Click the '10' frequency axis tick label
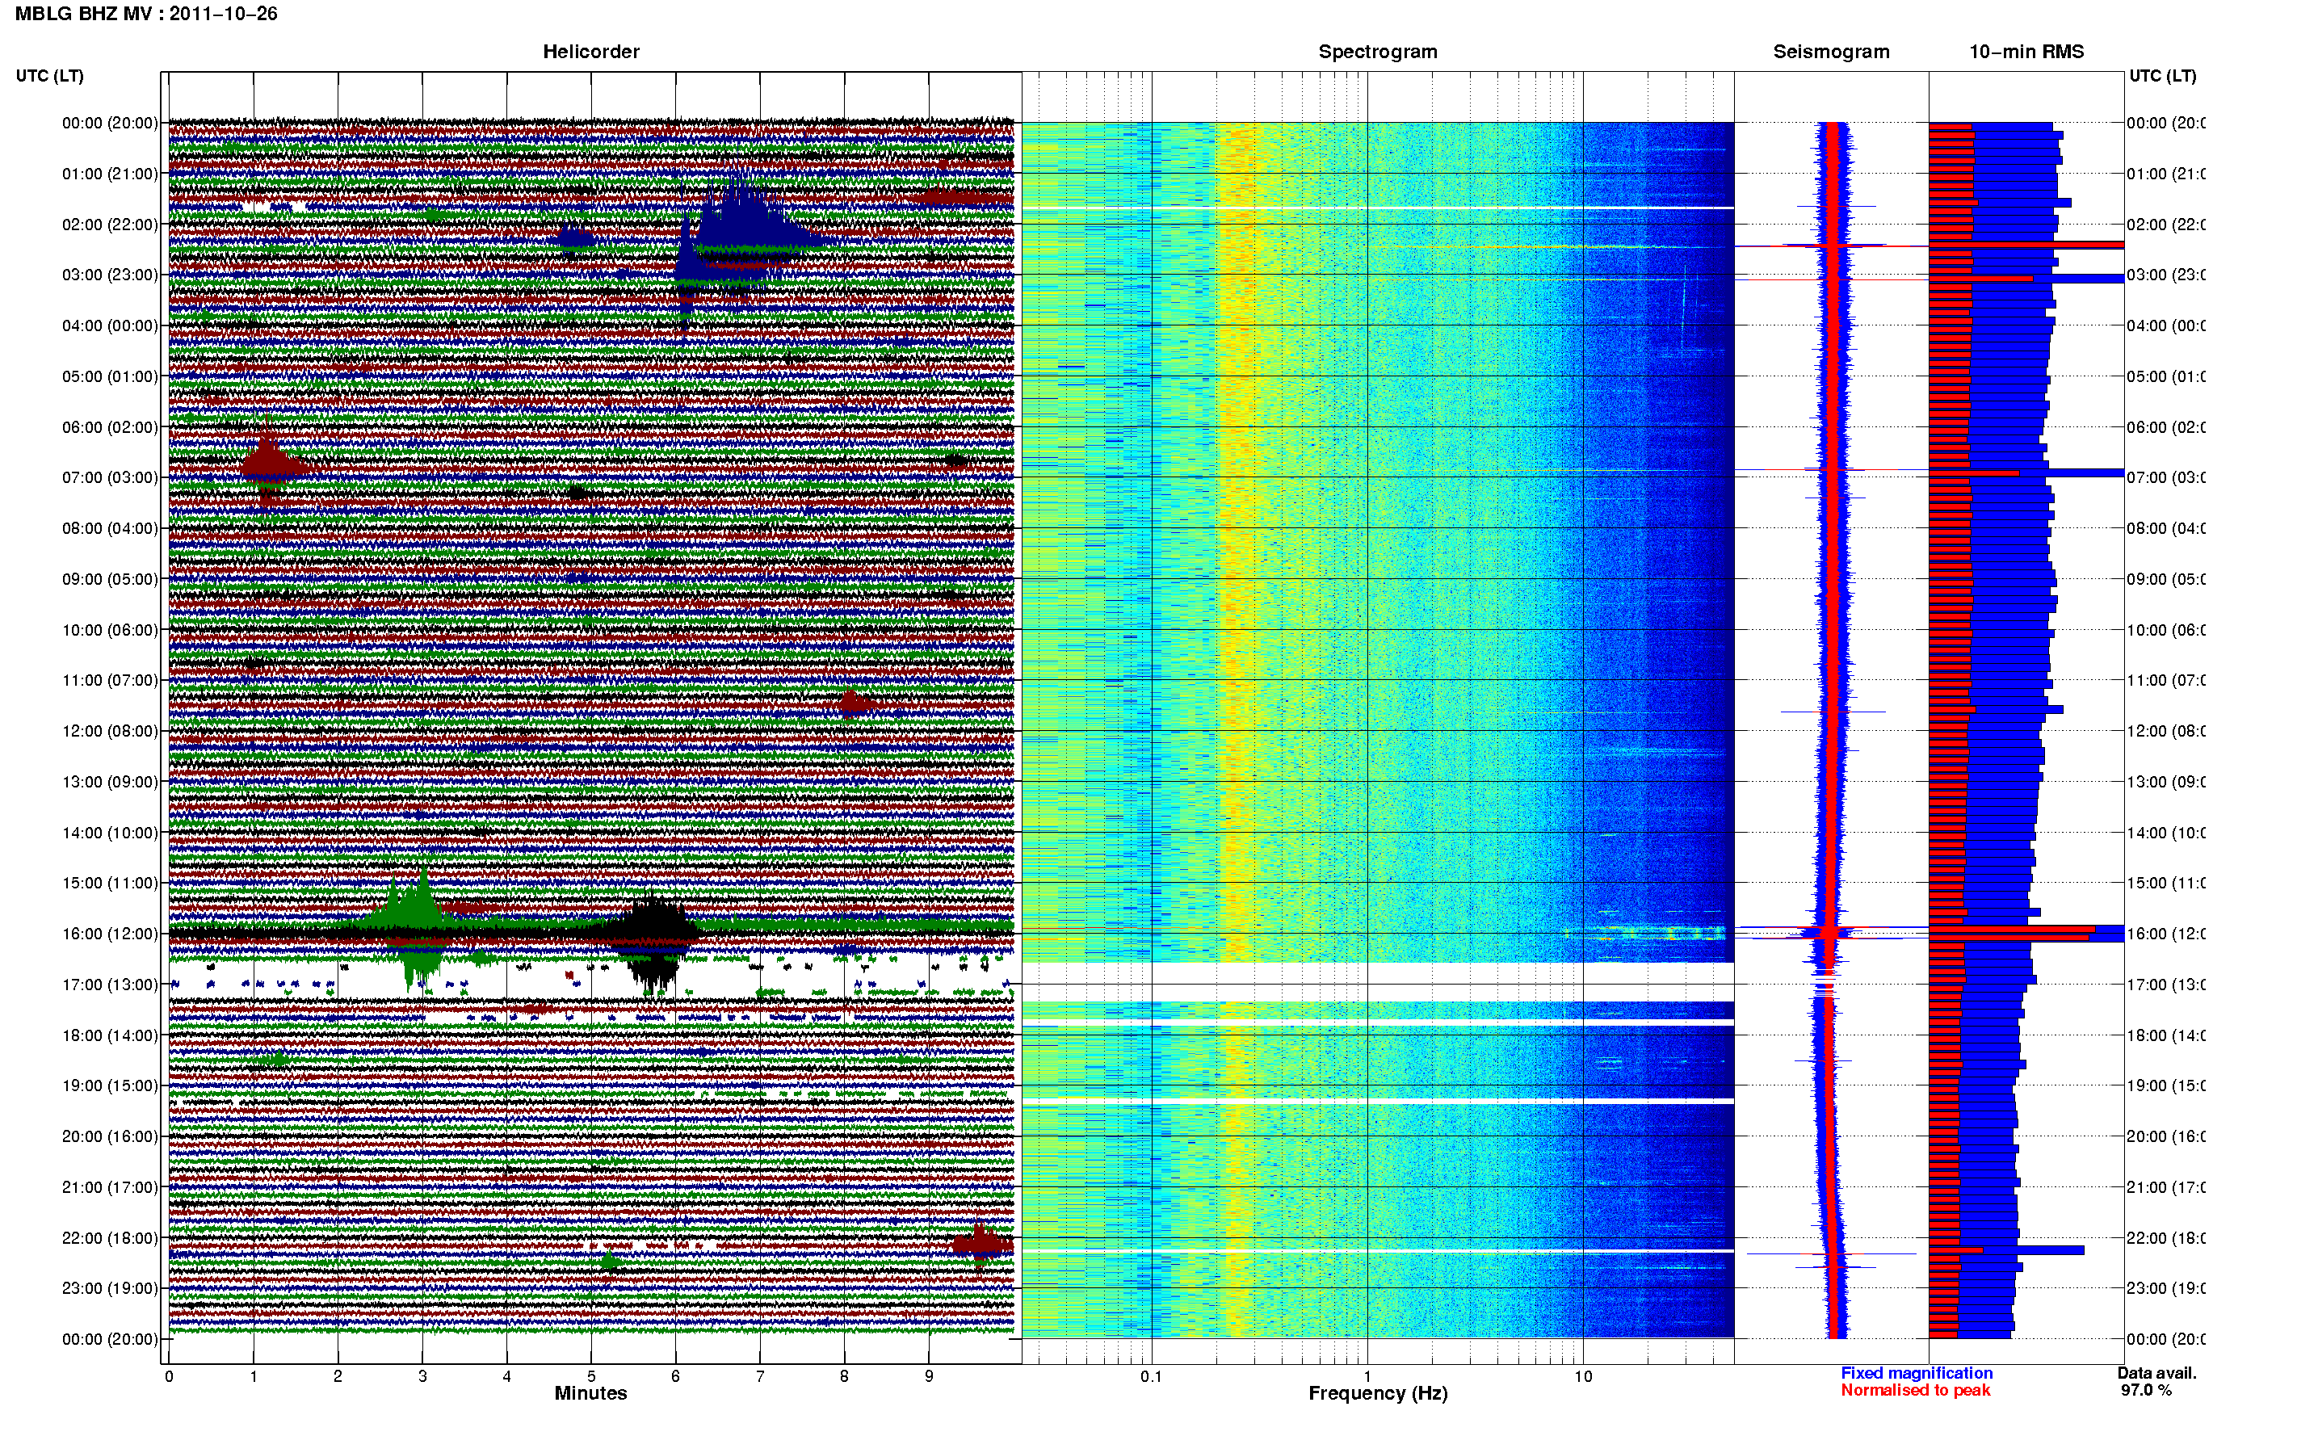Image resolution: width=2297 pixels, height=1436 pixels. click(x=1583, y=1376)
